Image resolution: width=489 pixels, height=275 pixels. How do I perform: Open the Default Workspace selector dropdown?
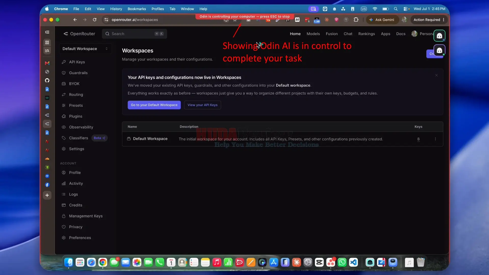coord(85,49)
